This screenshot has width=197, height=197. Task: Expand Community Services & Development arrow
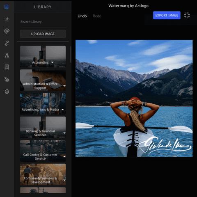point(64,180)
